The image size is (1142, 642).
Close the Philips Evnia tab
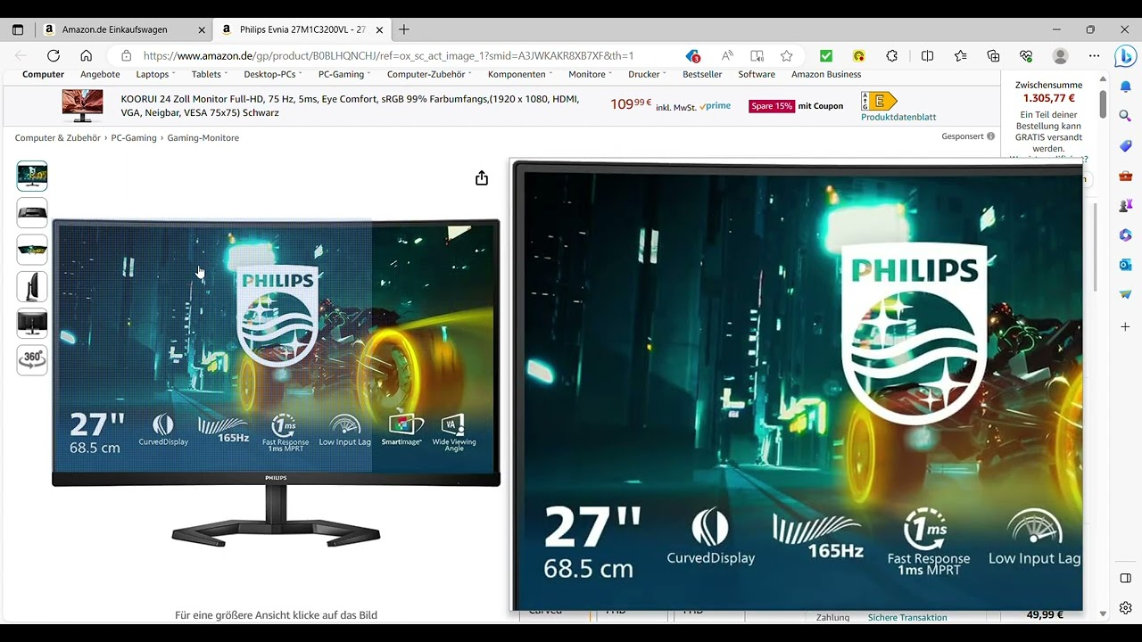[x=379, y=29]
